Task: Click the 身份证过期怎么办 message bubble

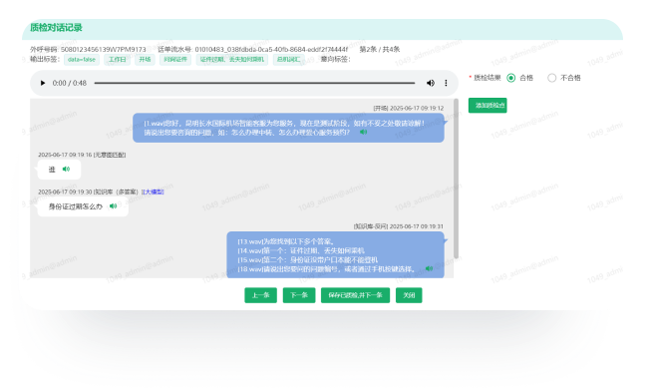Action: click(83, 206)
